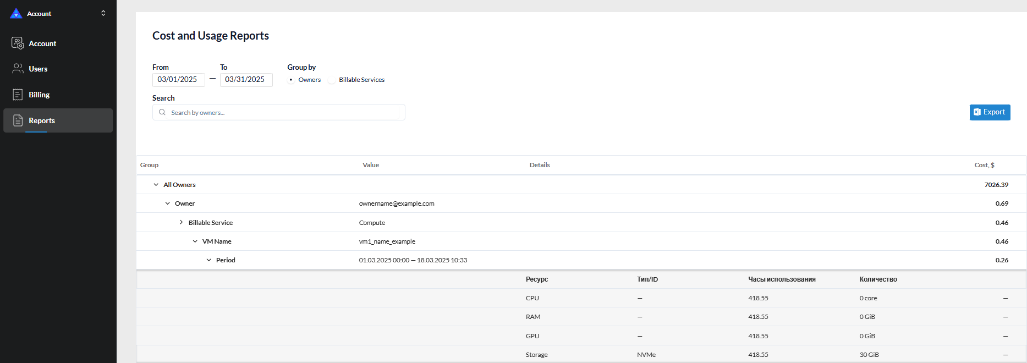The image size is (1027, 363).
Task: Export the report
Action: pyautogui.click(x=990, y=112)
